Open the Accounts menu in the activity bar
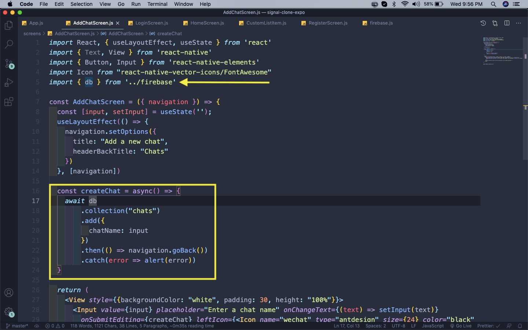The height and width of the screenshot is (330, 528). coord(9,293)
